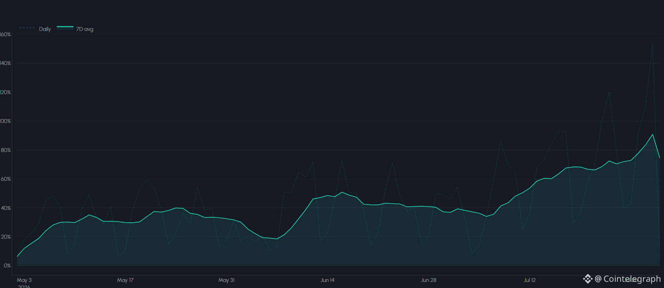Click the 160% y-axis label
The height and width of the screenshot is (288, 664).
pos(5,34)
